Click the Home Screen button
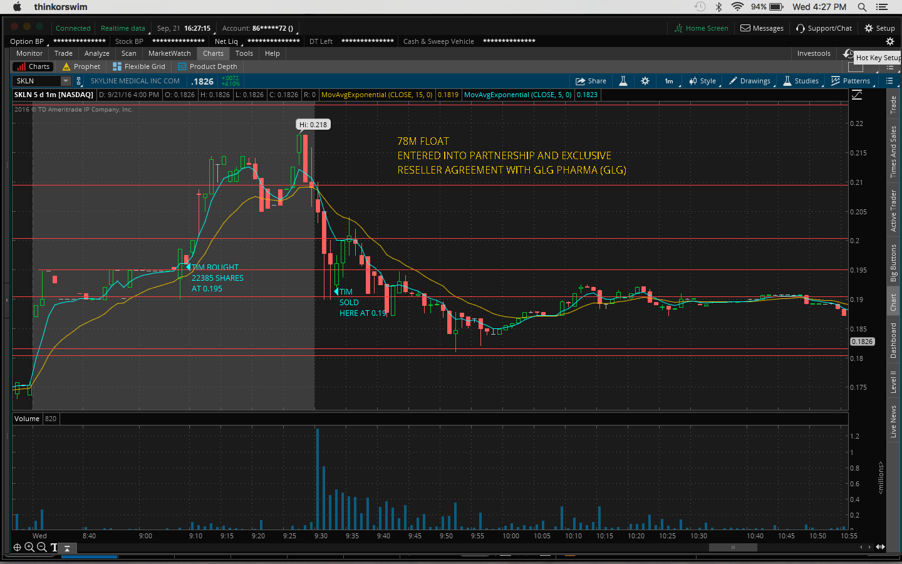 (702, 28)
